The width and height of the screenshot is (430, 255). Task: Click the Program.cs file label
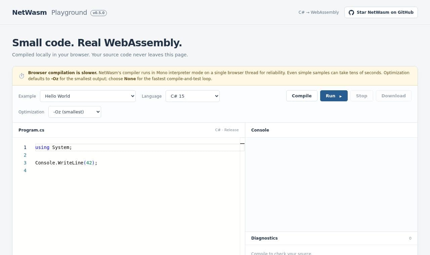(x=31, y=130)
